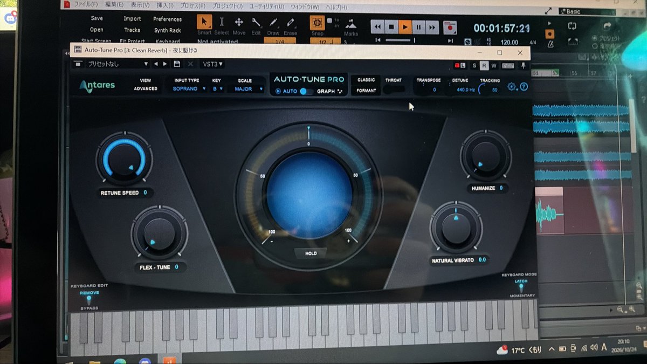Open Auto-Tune help question mark
The width and height of the screenshot is (647, 364).
[x=524, y=87]
